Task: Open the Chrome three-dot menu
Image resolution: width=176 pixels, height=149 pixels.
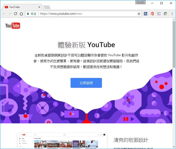Action: click(172, 14)
